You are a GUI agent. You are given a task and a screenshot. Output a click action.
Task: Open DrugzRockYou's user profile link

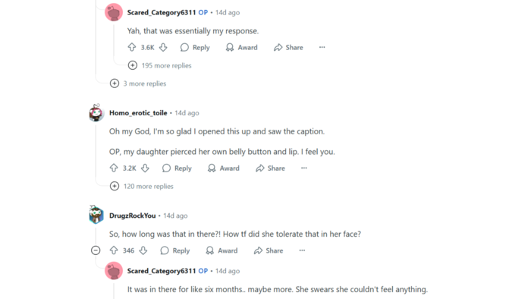133,216
